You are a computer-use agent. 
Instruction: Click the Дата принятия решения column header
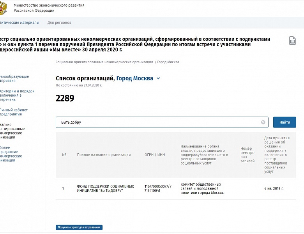[277, 155]
